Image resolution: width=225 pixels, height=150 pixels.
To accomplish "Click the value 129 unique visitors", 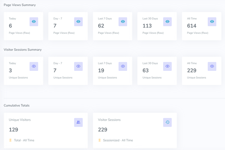I will click(x=13, y=130).
